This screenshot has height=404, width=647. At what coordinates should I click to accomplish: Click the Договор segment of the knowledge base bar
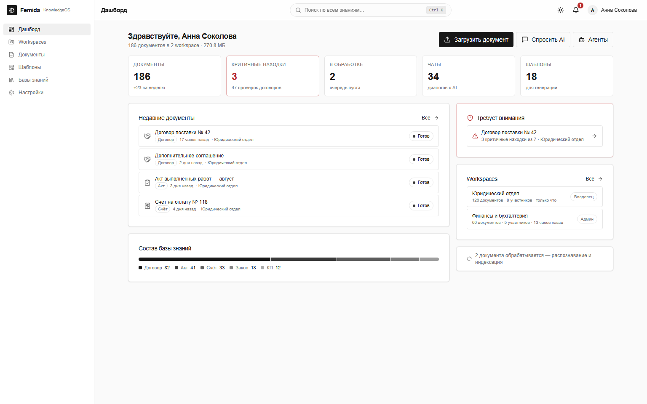(204, 259)
